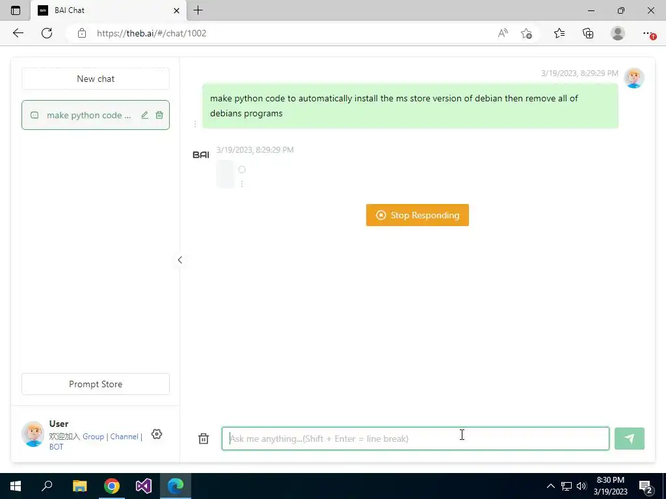
Task: Open the Favorites list icon
Action: tap(559, 33)
